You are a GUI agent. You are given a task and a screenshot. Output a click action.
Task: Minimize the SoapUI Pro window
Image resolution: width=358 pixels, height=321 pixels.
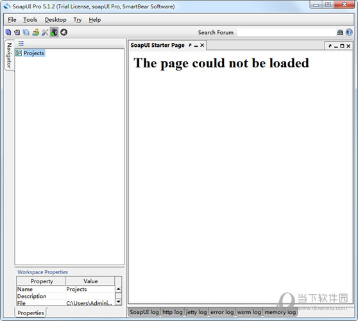(316, 4)
